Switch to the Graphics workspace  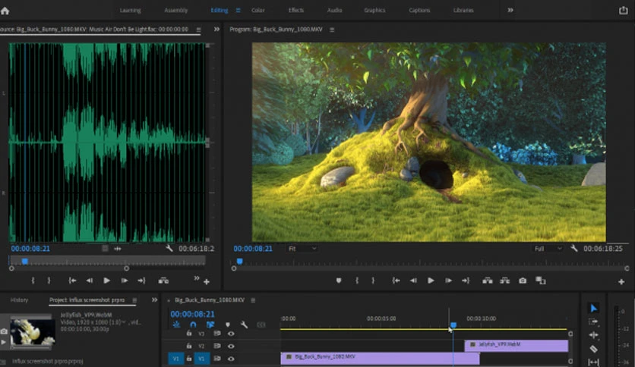click(x=374, y=11)
